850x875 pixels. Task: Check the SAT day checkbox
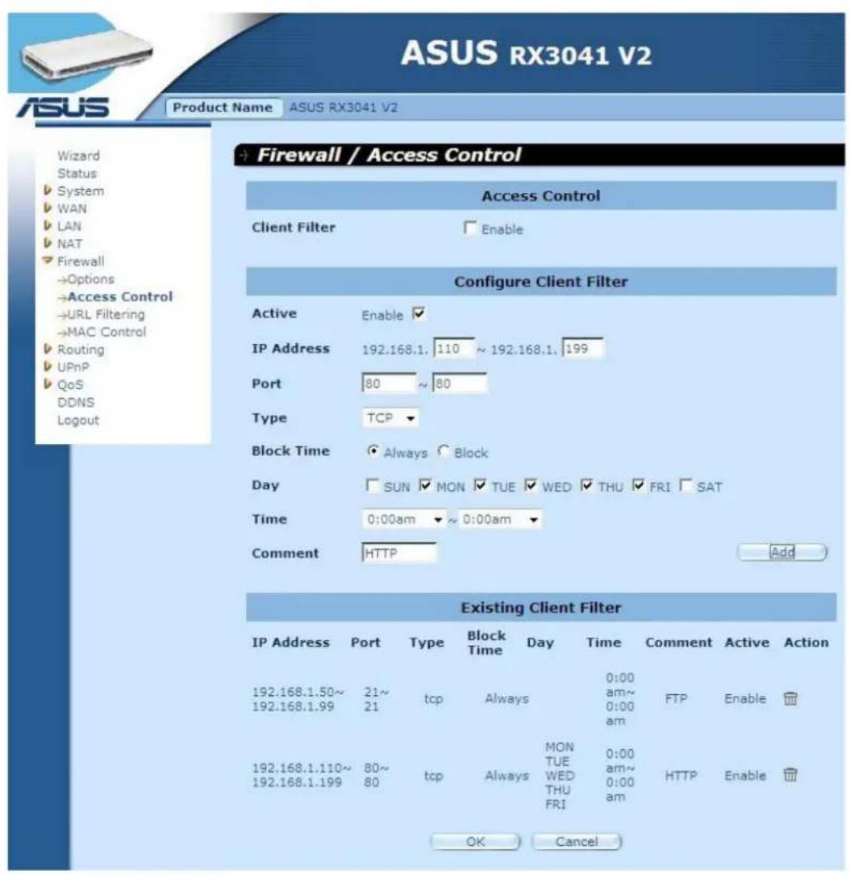click(x=685, y=485)
